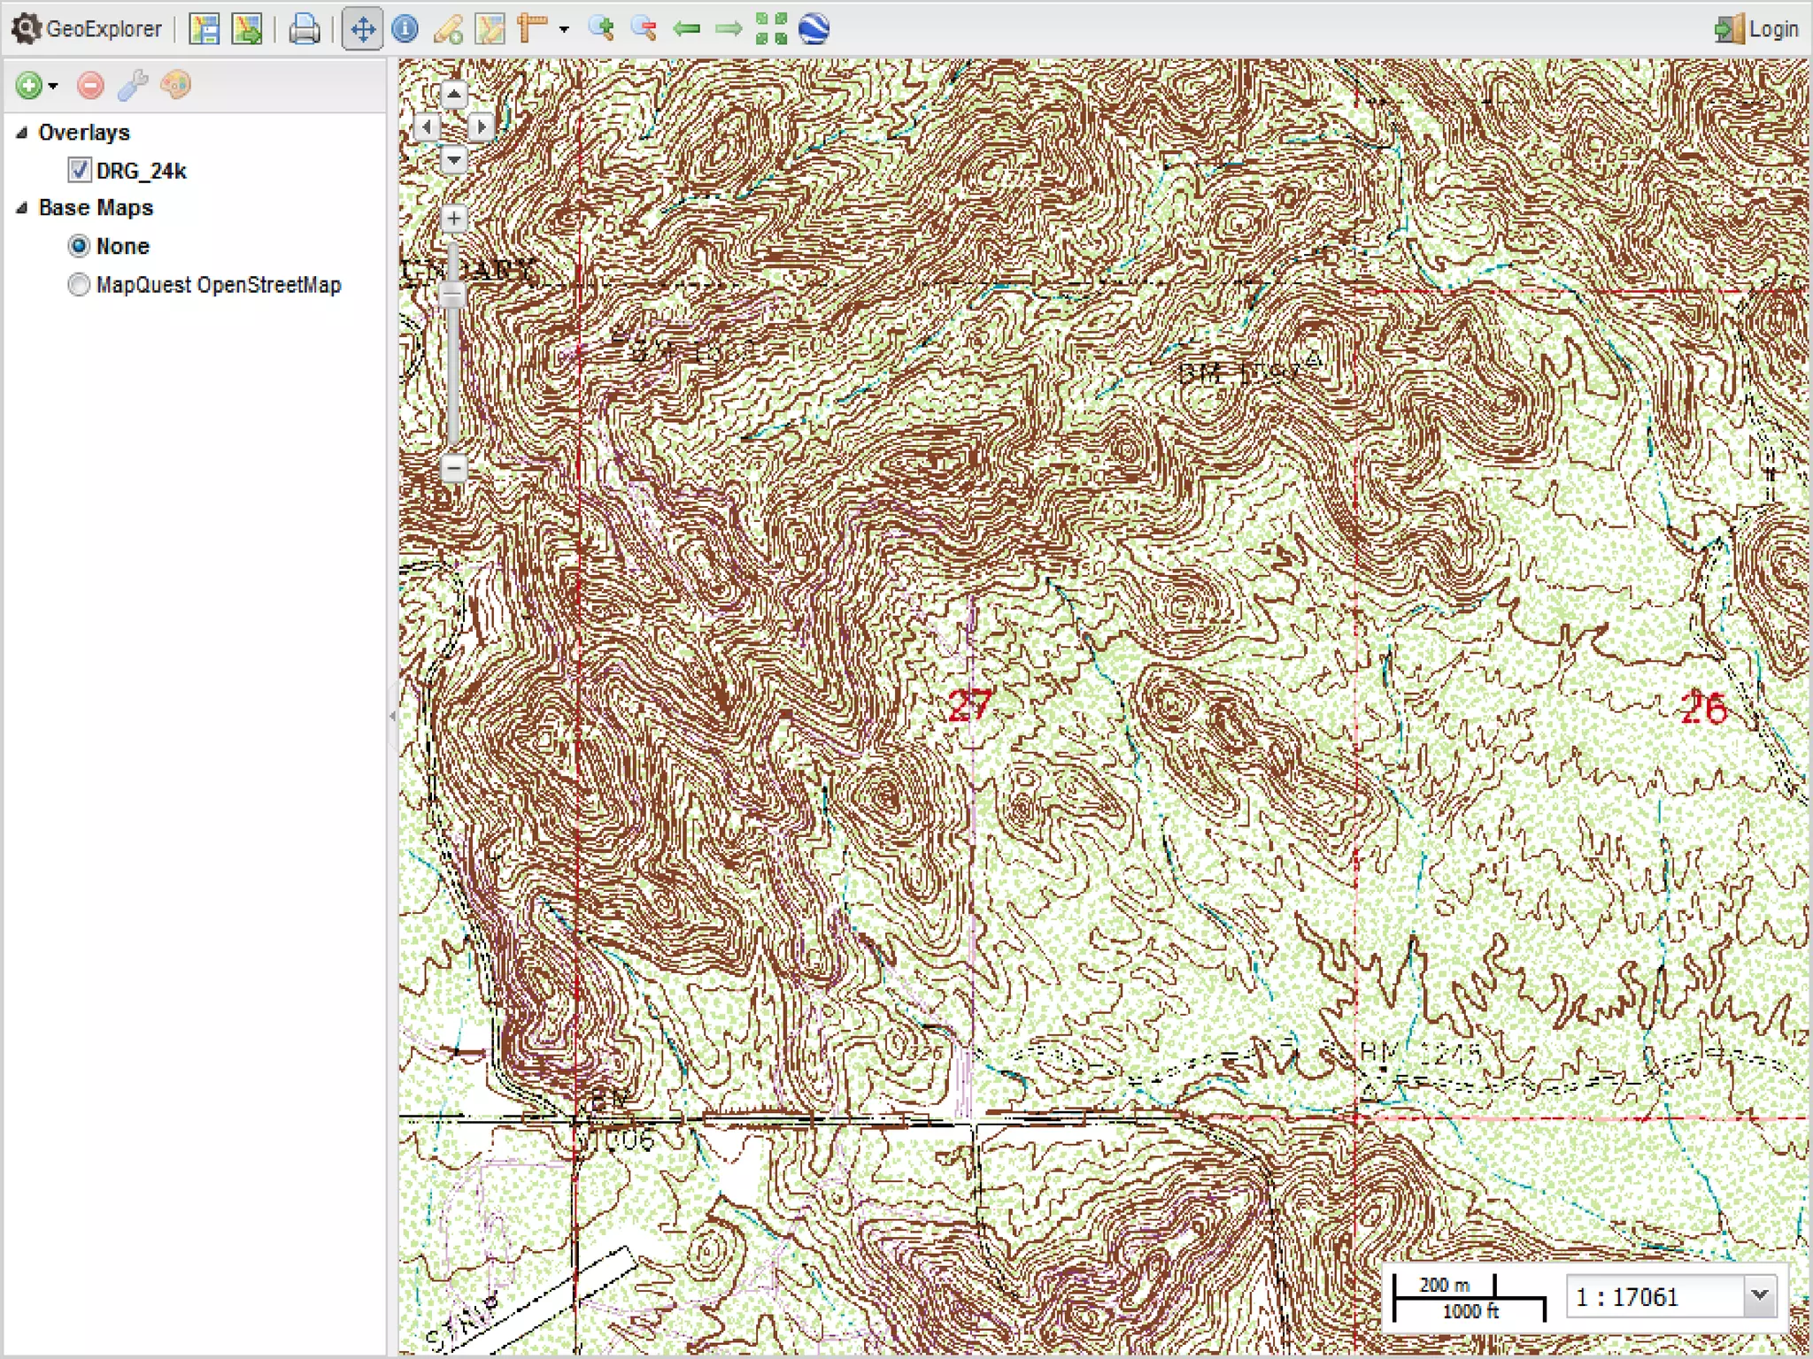The height and width of the screenshot is (1359, 1813).
Task: Open layer styles with the palette icon
Action: 175,86
